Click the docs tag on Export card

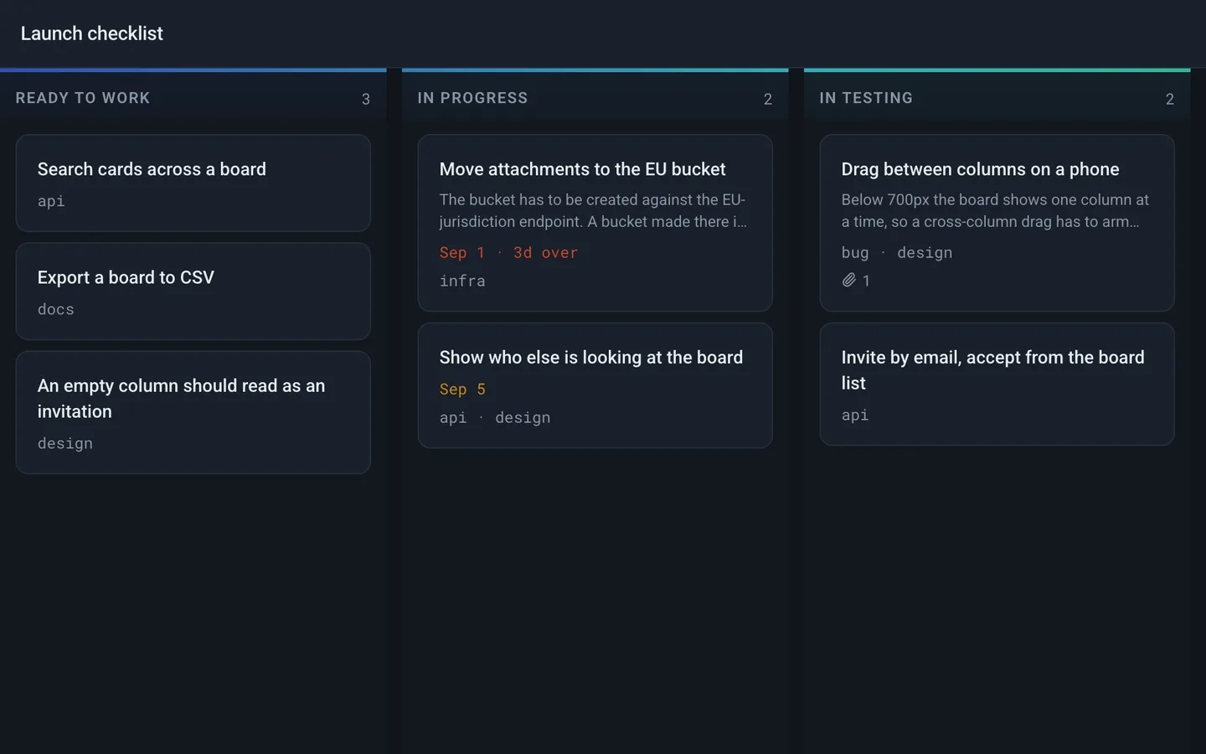[x=56, y=309]
